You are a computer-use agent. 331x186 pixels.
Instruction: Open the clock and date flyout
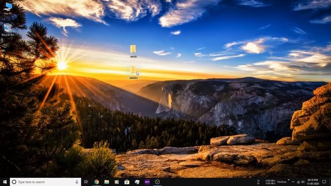pyautogui.click(x=313, y=182)
